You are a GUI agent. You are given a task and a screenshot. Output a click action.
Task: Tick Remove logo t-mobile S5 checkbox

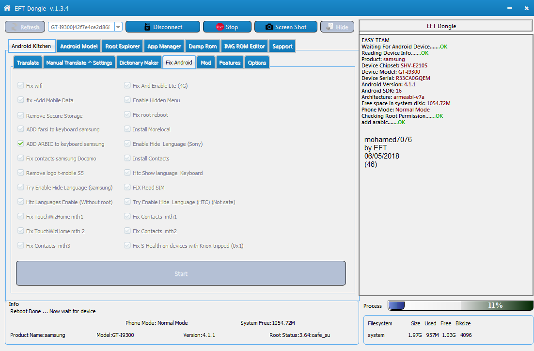(21, 173)
